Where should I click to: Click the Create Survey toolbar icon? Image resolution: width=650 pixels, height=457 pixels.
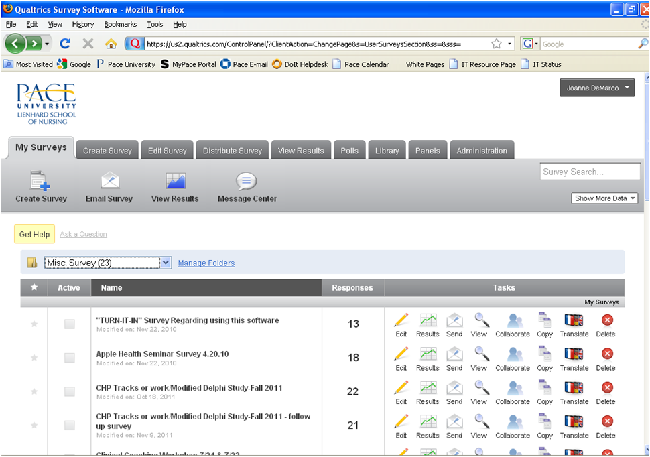[x=41, y=182]
